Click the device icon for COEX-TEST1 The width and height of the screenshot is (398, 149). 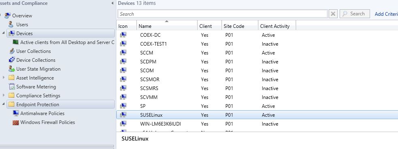point(123,44)
